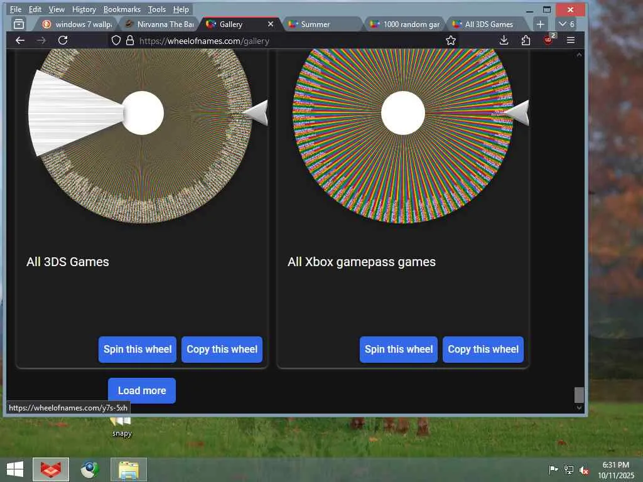The height and width of the screenshot is (482, 643).
Task: Click the All Xbox gamepass games title text
Action: 361,262
